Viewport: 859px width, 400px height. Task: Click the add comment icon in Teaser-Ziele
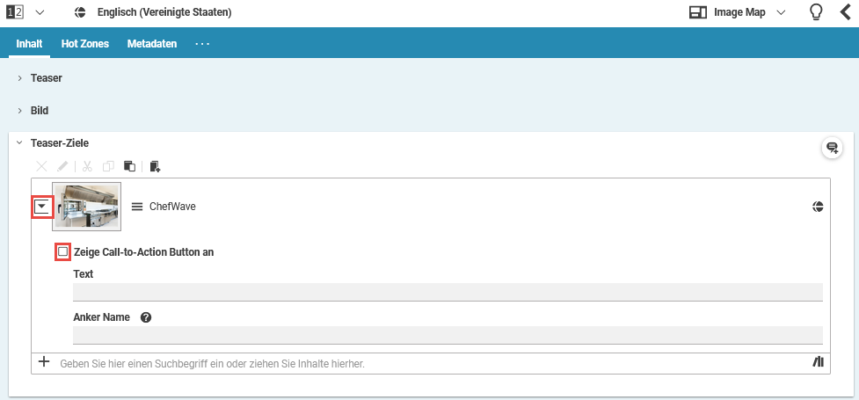coord(831,148)
